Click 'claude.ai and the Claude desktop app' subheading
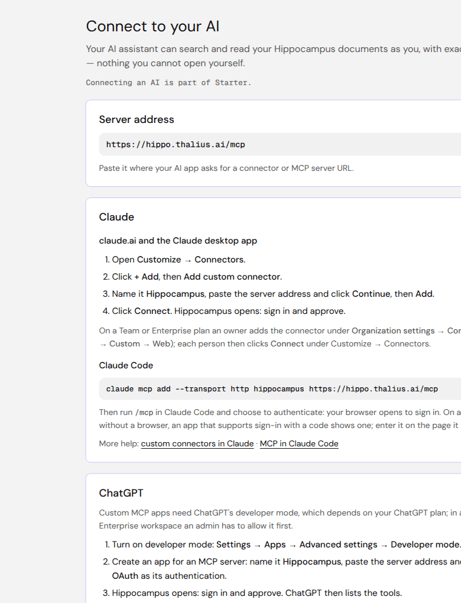Screen dimensions: 461x603 coord(178,241)
